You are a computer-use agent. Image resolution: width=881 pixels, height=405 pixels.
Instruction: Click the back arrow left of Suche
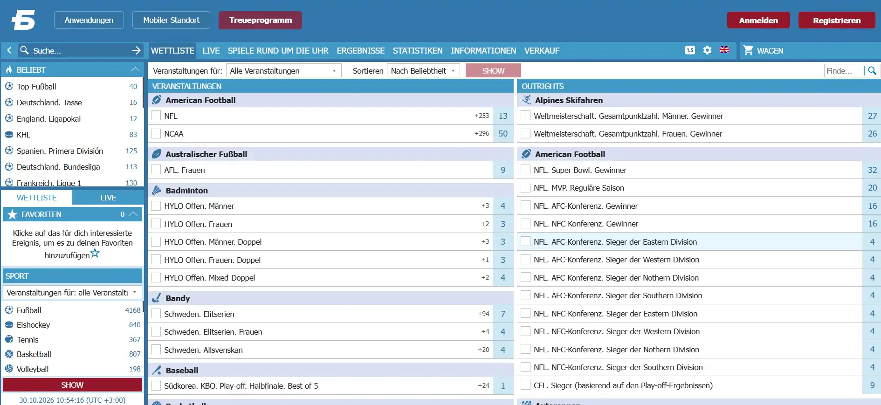tap(9, 50)
